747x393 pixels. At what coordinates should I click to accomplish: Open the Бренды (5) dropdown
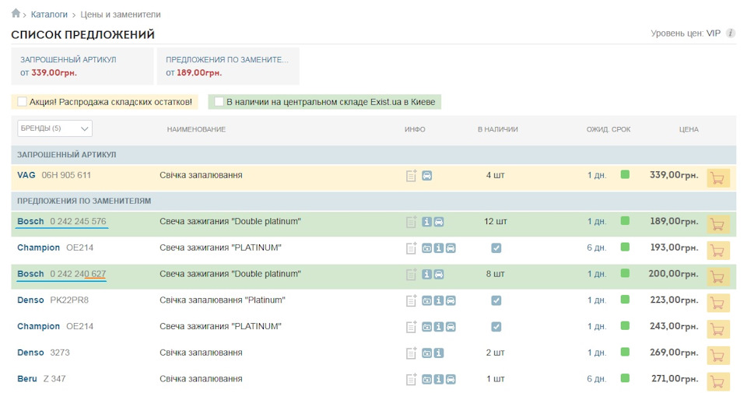54,128
